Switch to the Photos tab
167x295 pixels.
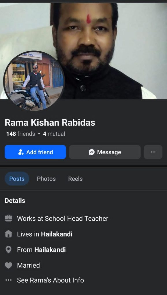pos(46,179)
